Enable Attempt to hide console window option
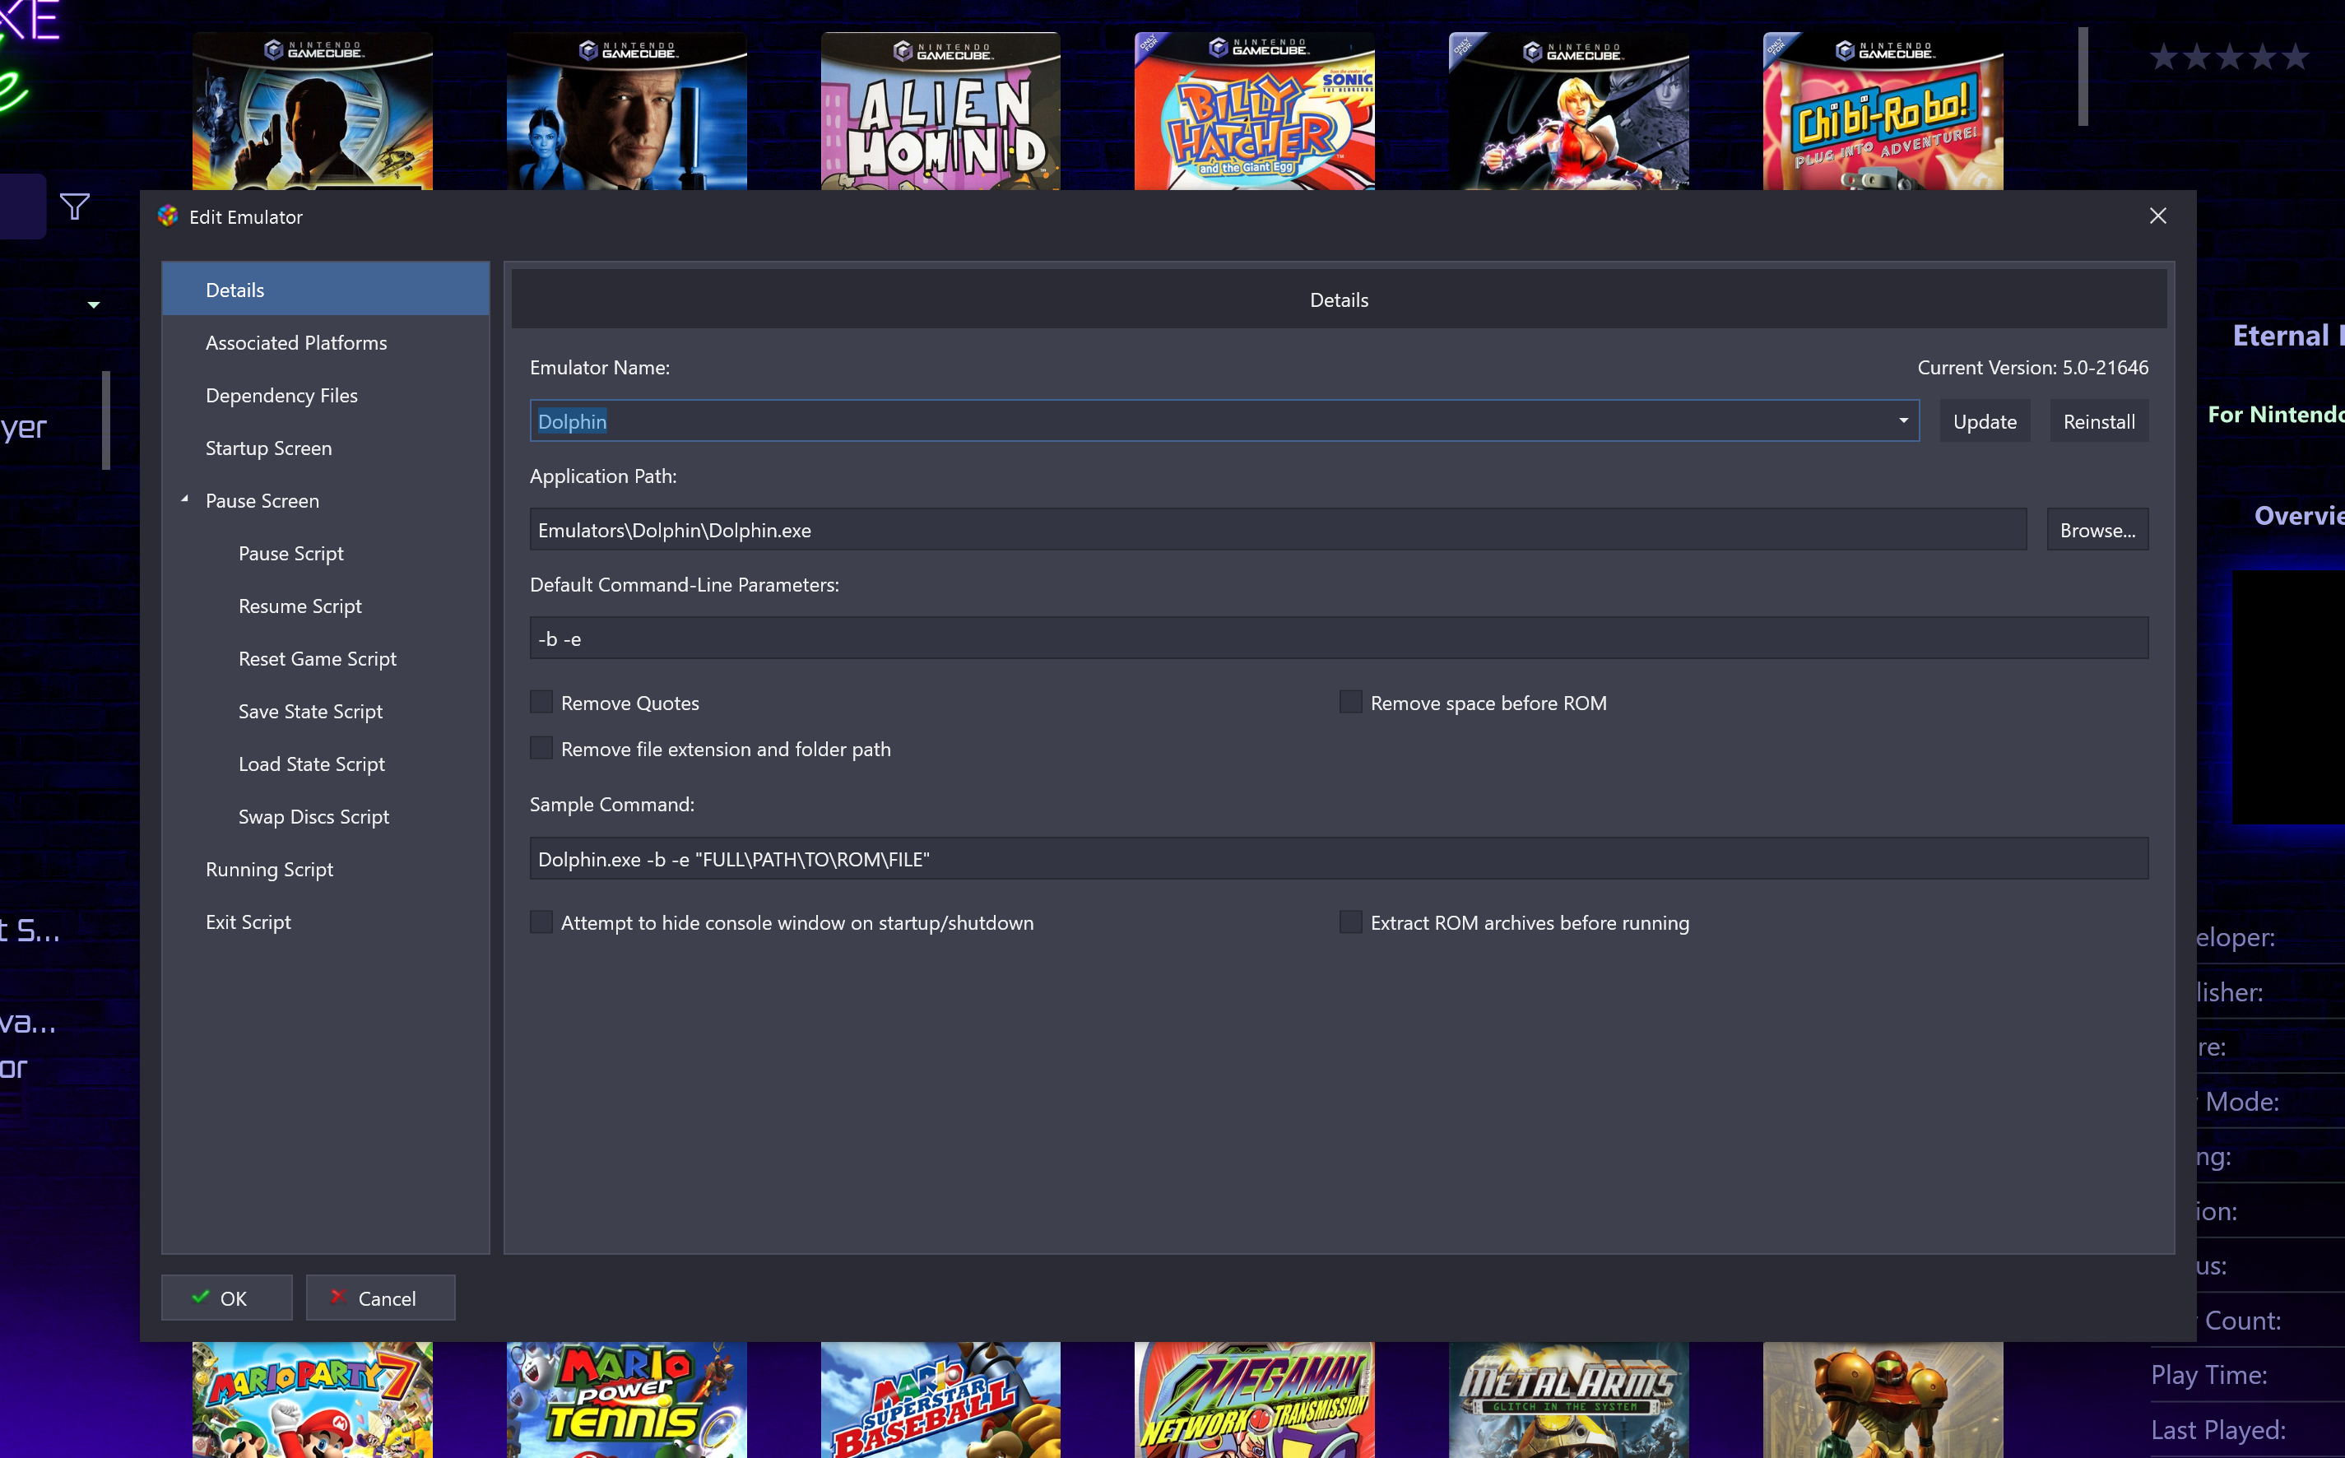This screenshot has width=2345, height=1458. 541,922
